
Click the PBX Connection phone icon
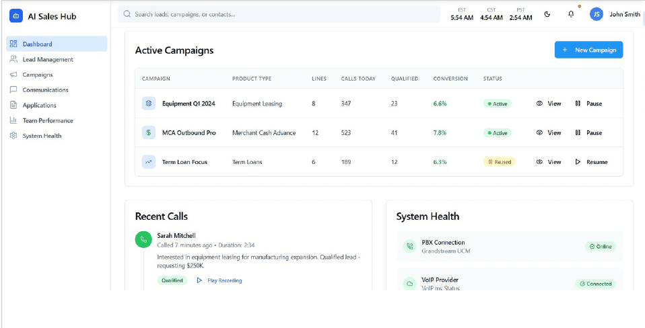(409, 247)
